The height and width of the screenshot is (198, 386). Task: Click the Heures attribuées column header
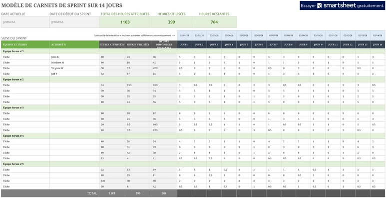coord(112,45)
